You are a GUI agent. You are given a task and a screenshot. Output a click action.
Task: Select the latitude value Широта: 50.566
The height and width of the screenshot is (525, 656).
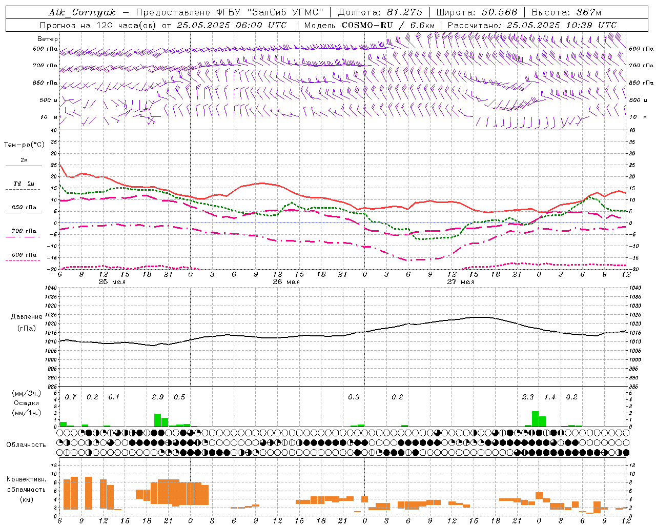[477, 12]
